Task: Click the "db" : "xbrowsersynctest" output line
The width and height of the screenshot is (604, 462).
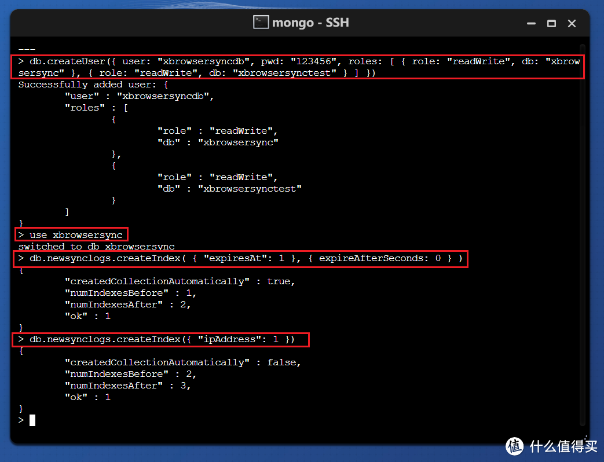Action: coord(229,189)
